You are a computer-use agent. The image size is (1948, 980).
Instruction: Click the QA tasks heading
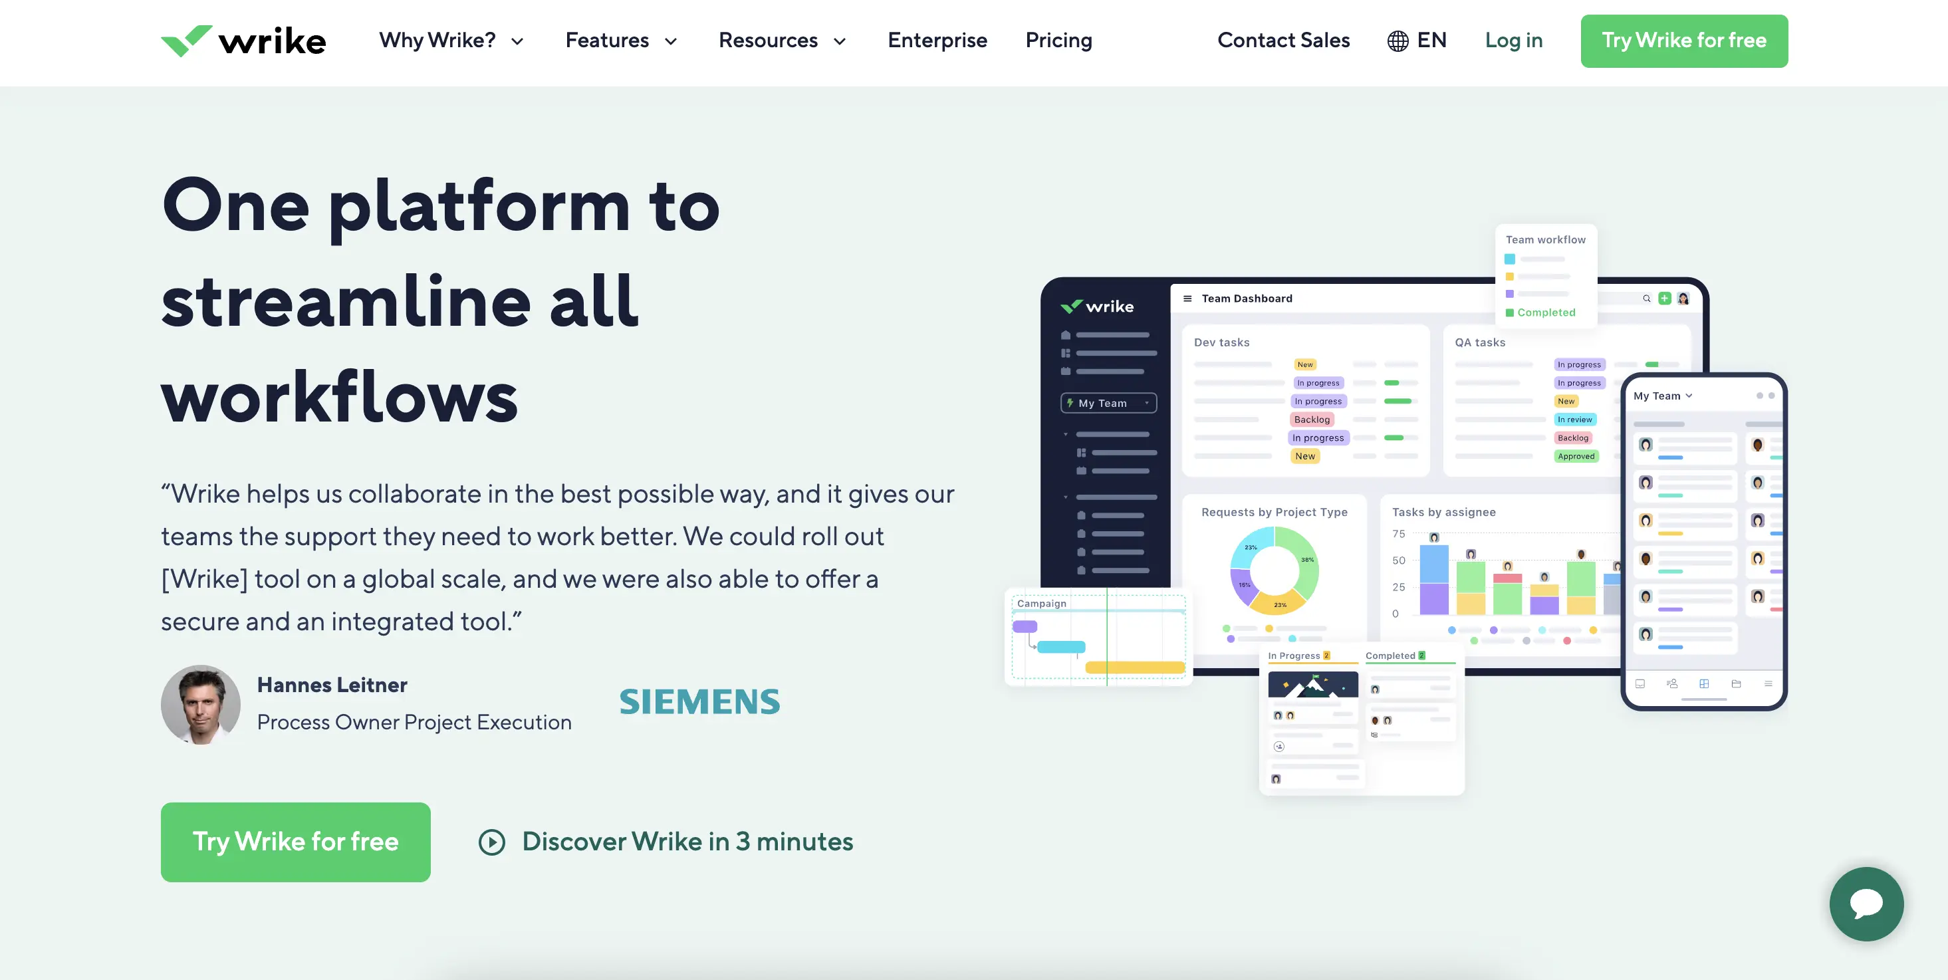click(1480, 342)
